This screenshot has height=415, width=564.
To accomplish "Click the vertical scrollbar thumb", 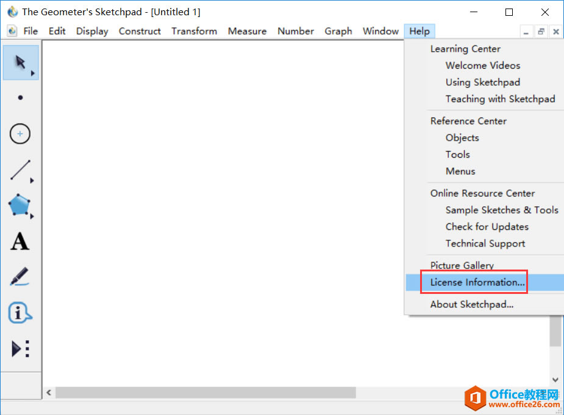I will pyautogui.click(x=555, y=331).
